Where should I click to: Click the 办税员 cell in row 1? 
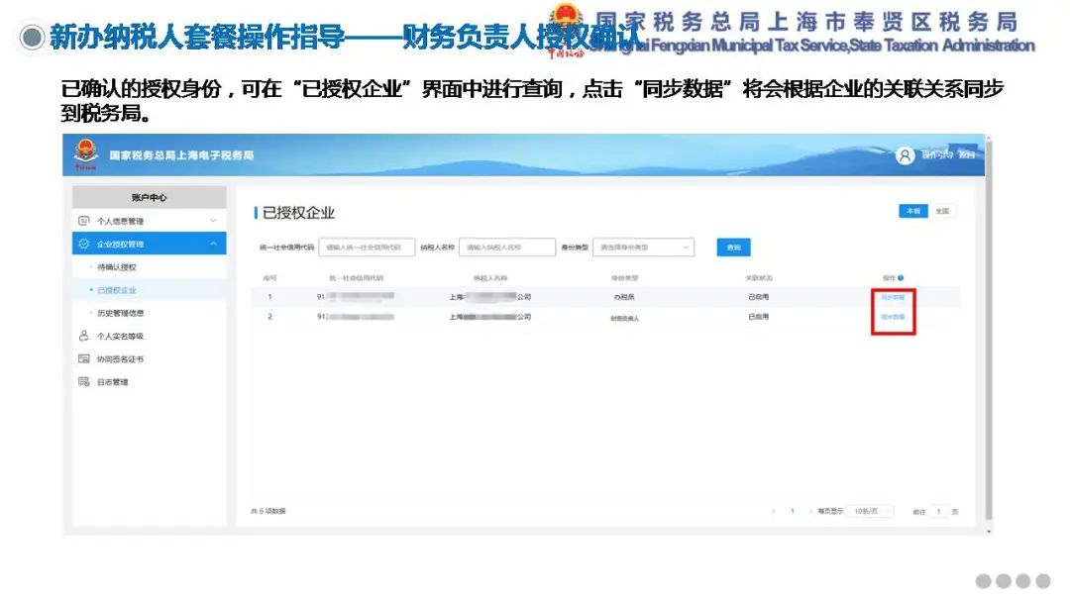(x=624, y=297)
